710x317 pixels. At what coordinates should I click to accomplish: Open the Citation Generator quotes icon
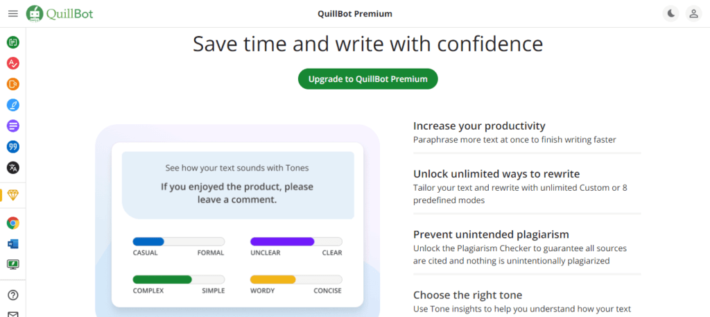point(12,146)
